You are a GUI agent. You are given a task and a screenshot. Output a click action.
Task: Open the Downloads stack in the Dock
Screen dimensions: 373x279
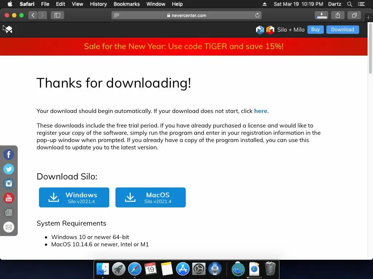238,269
